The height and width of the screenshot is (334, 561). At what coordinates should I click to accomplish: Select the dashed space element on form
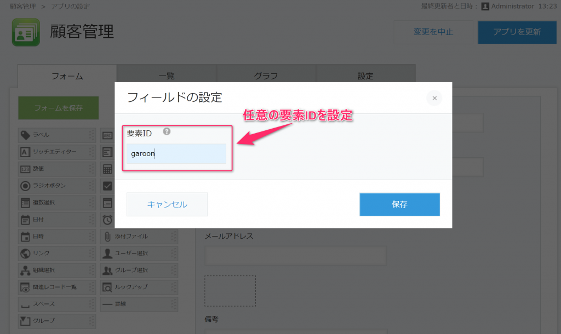coord(230,291)
